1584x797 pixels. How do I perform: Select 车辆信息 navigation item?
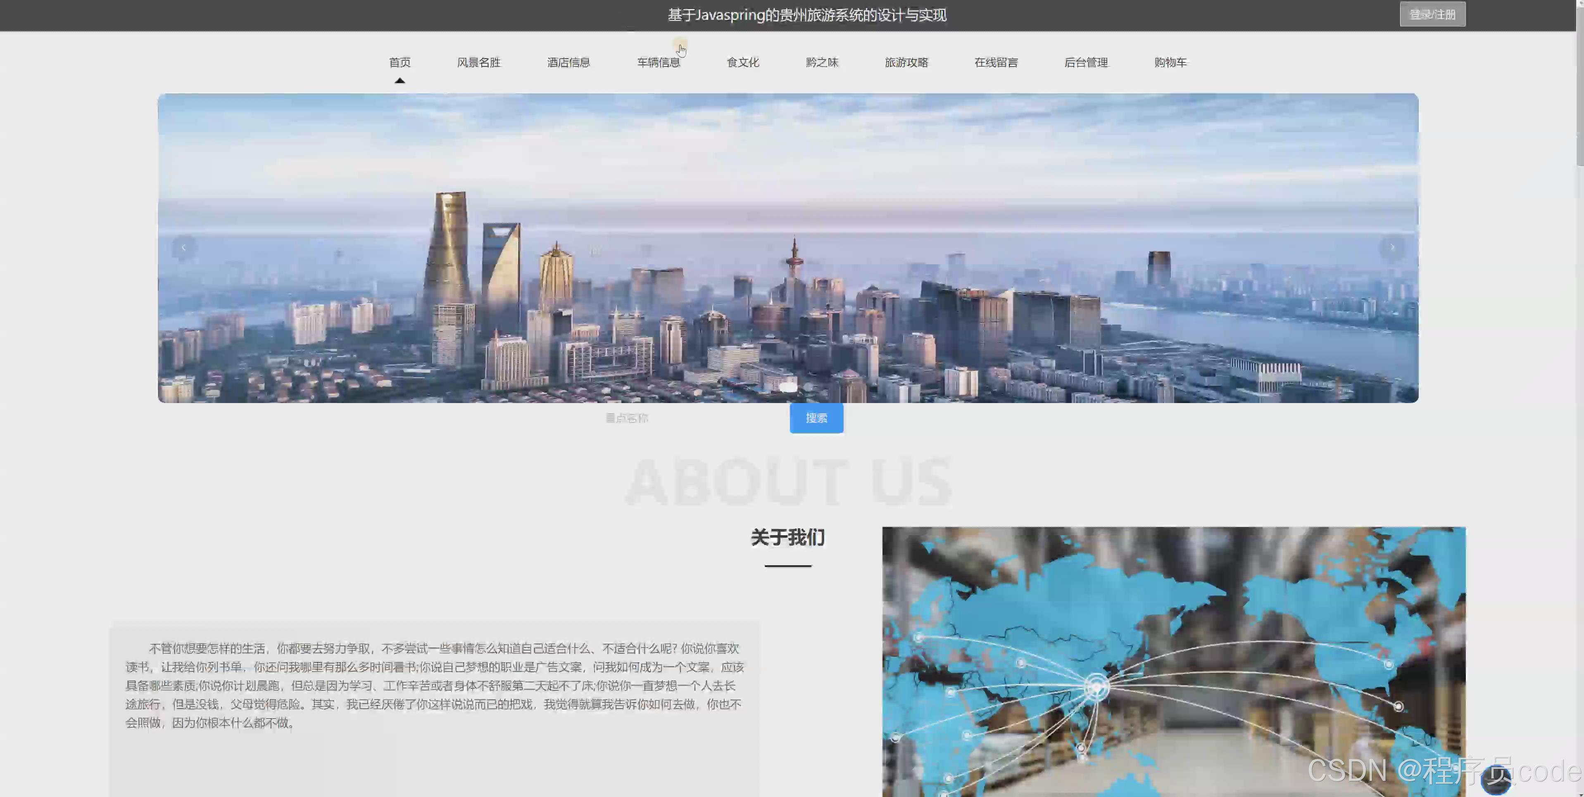tap(658, 63)
